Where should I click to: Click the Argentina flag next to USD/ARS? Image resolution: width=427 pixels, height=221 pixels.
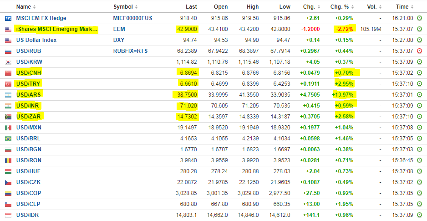tap(8, 95)
